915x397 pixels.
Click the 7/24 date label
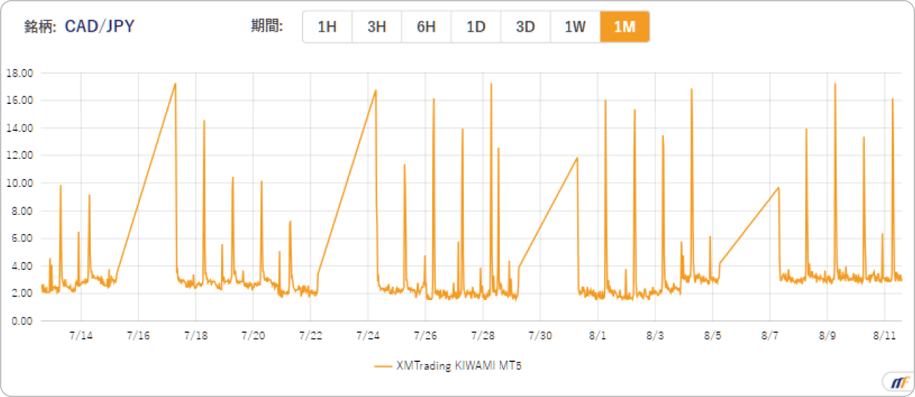[x=368, y=335]
